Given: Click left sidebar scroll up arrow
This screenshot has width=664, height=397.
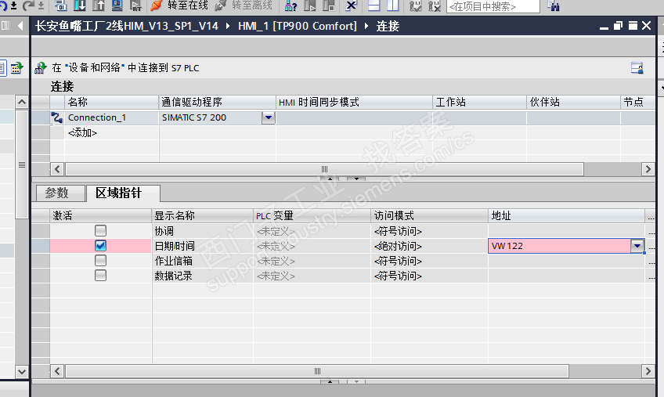Looking at the screenshot, I should coord(22,102).
